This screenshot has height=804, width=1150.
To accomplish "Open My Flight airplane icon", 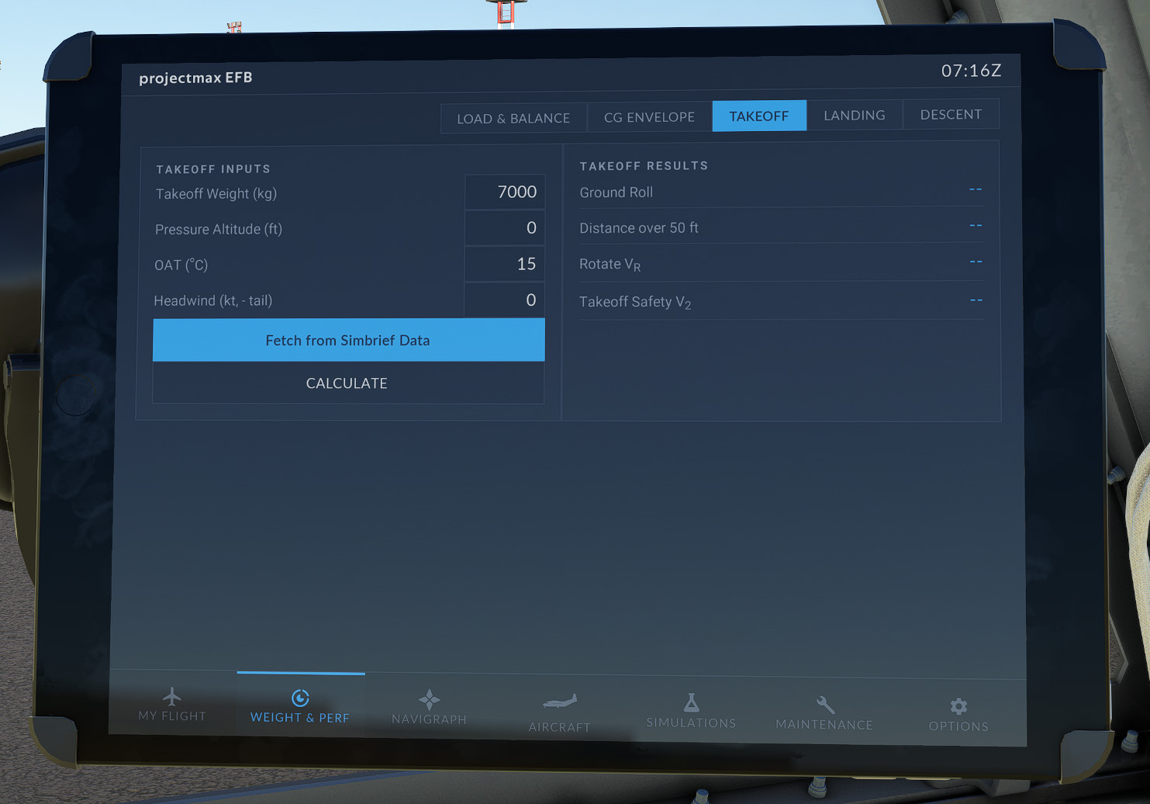I will [x=172, y=695].
